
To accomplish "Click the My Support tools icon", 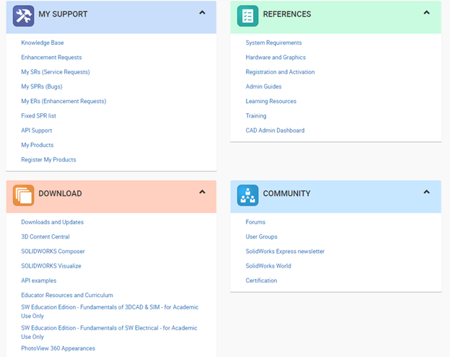I will click(23, 16).
